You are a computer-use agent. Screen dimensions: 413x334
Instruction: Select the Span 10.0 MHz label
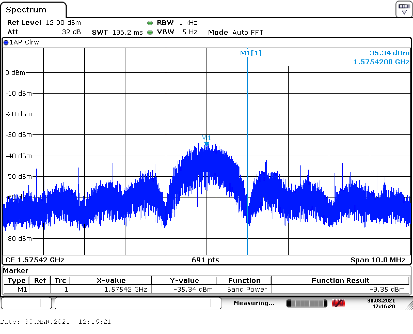click(x=378, y=260)
